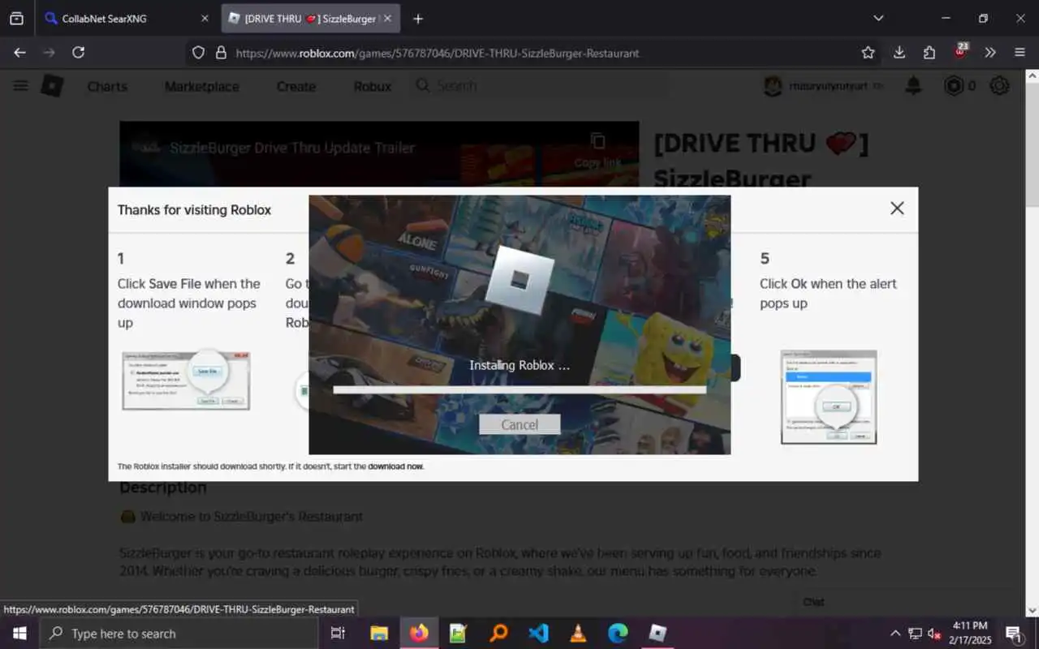This screenshot has height=649, width=1039.
Task: Open Firefox from the taskbar
Action: pos(419,634)
